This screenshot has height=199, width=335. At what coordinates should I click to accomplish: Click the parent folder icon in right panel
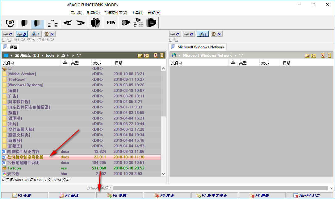click(314, 56)
